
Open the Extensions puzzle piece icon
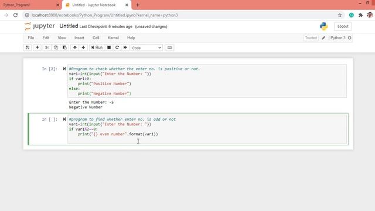[360, 15]
